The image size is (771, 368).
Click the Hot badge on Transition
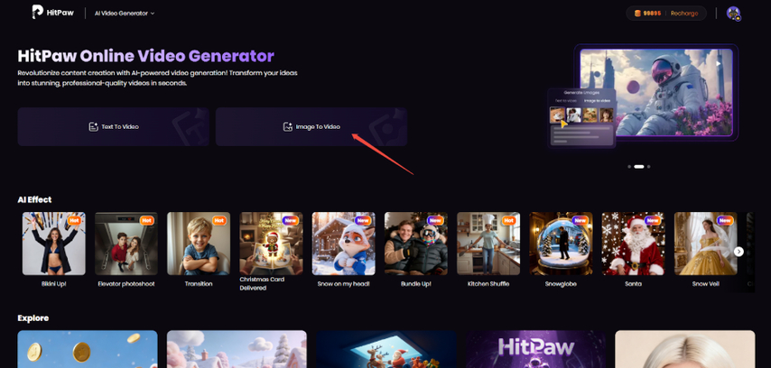(218, 221)
